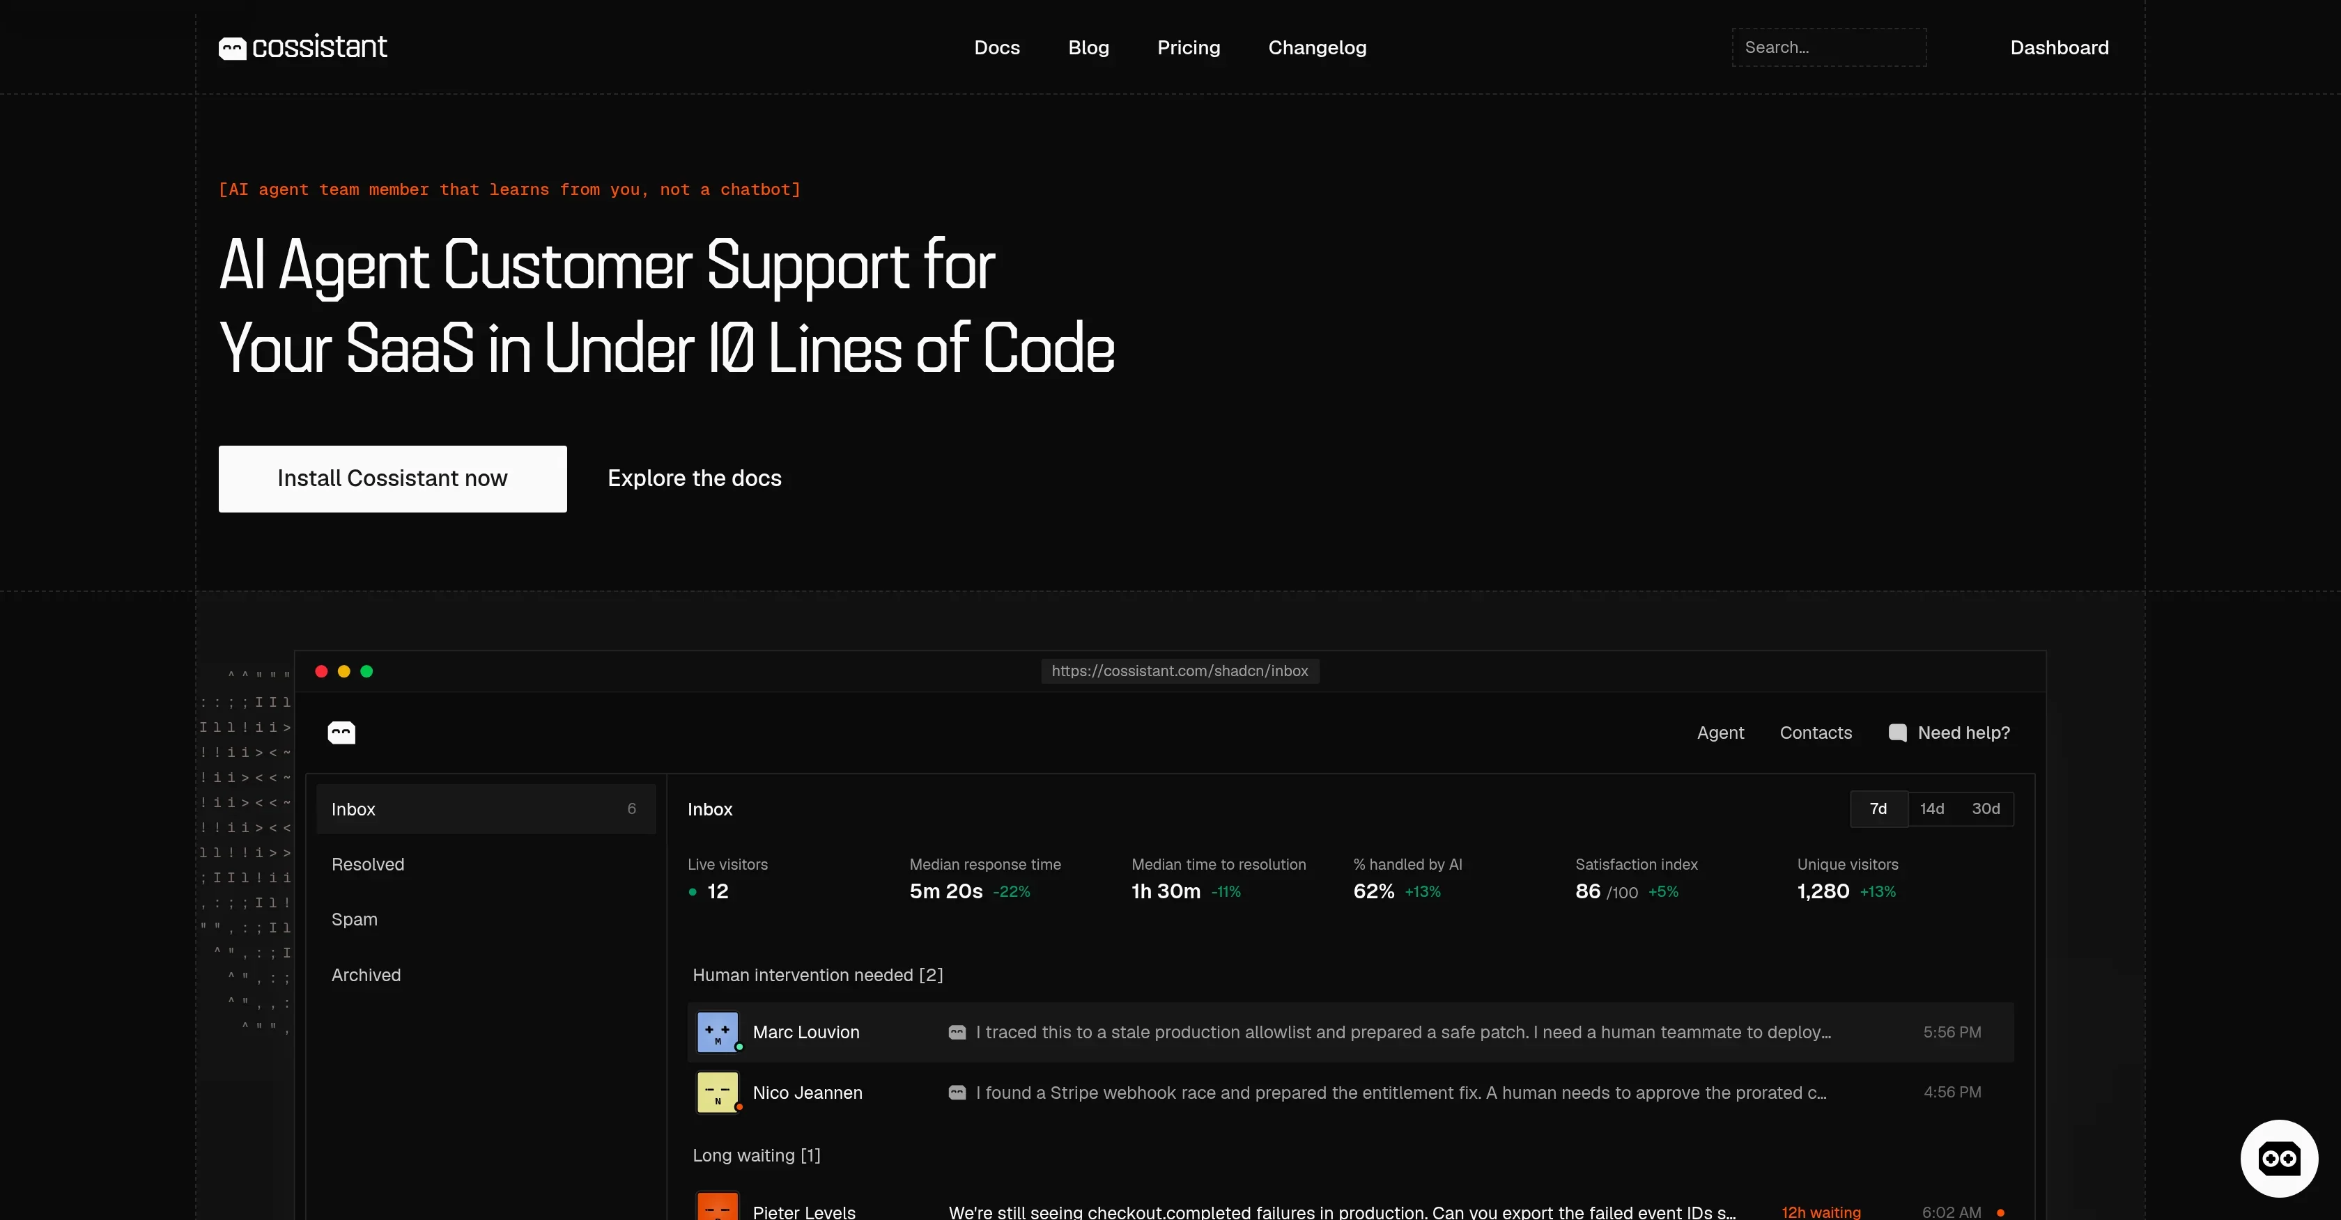Click the dashboard mockup logo icon
The image size is (2341, 1220).
(x=341, y=732)
